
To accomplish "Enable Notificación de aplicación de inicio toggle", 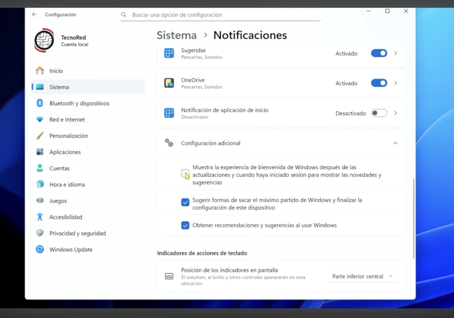I will [379, 113].
